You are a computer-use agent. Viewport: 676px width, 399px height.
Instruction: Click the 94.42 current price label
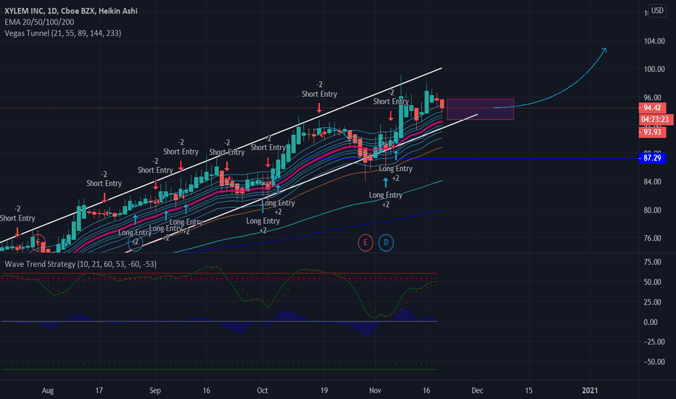coord(652,108)
